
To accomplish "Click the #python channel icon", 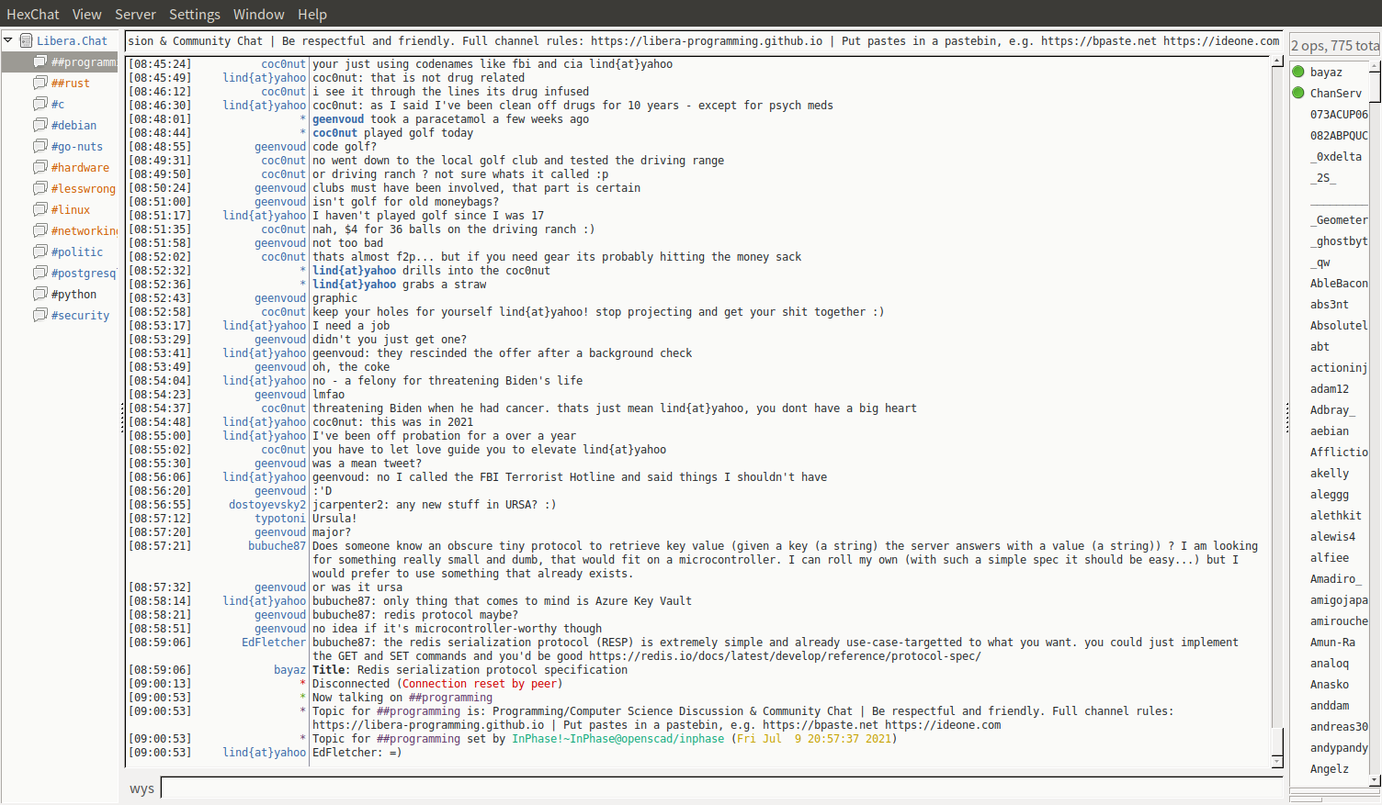I will click(x=40, y=294).
